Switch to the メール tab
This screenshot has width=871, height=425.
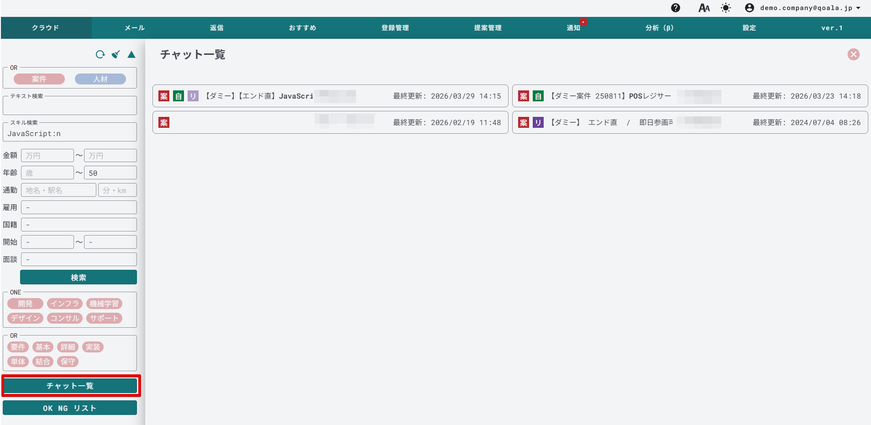(x=135, y=28)
